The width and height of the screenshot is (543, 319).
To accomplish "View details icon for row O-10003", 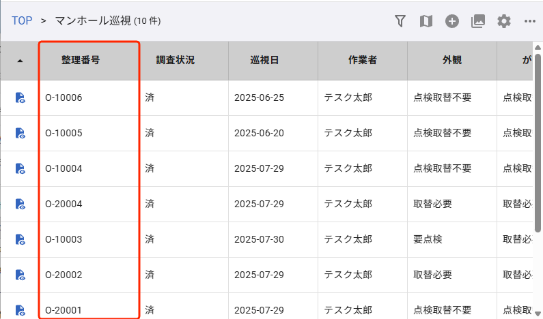I will [20, 239].
